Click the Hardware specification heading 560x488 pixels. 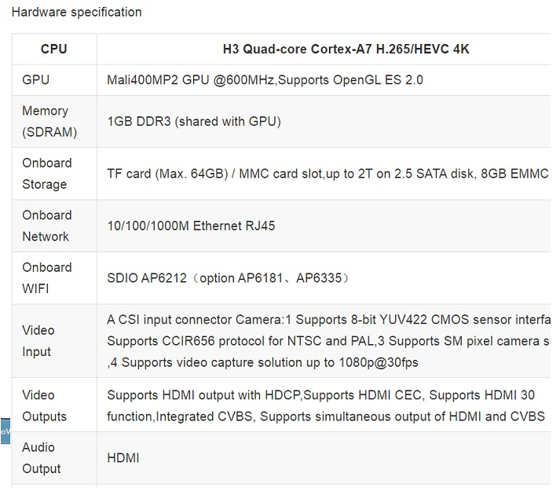[76, 12]
